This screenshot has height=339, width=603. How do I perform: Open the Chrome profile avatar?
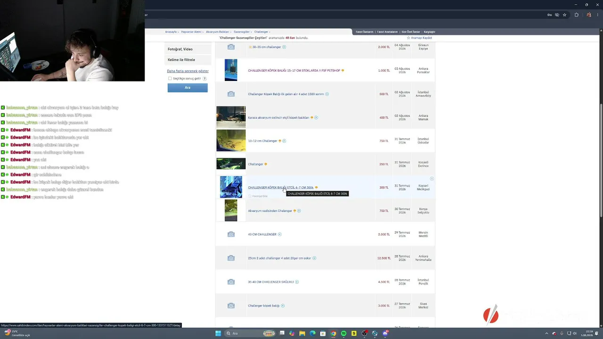[x=589, y=15]
